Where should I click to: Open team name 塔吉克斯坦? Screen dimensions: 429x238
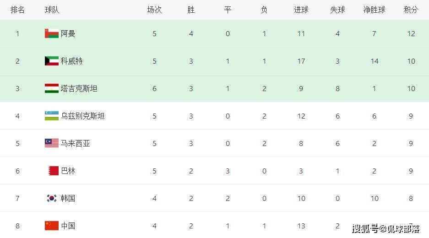(x=79, y=89)
